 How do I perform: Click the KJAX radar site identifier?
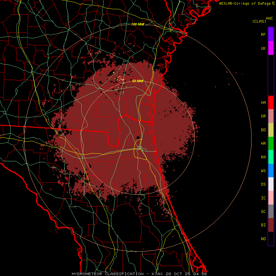pos(157,274)
